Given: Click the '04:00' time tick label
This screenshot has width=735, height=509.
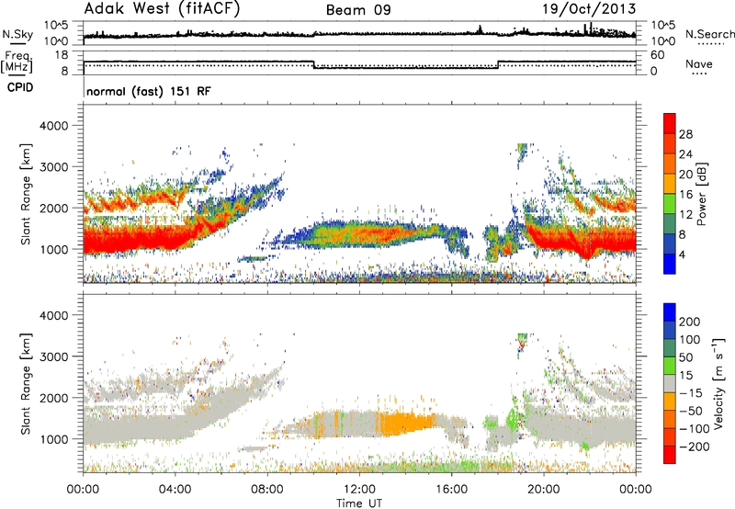Looking at the screenshot, I should click(175, 490).
